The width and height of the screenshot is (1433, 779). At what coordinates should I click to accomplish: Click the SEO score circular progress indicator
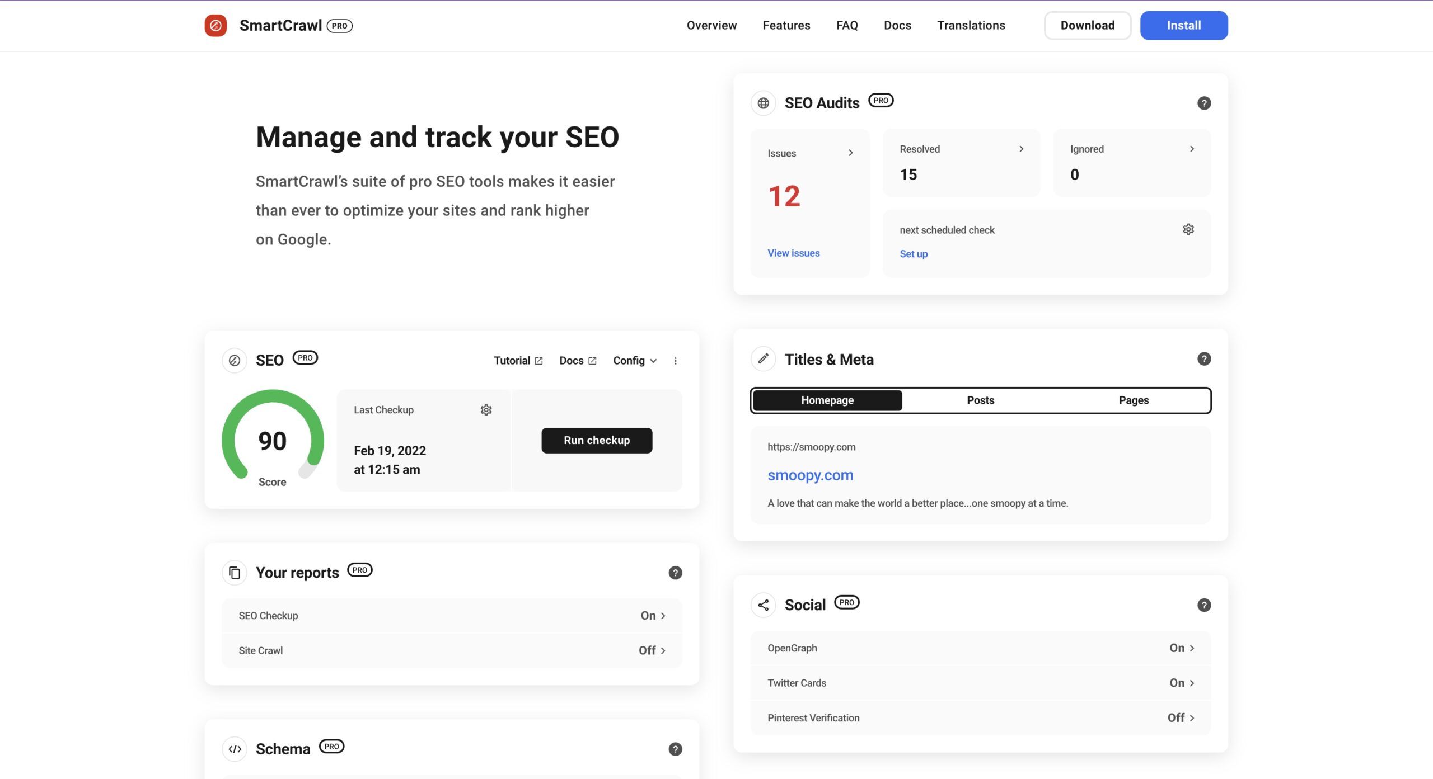click(273, 440)
